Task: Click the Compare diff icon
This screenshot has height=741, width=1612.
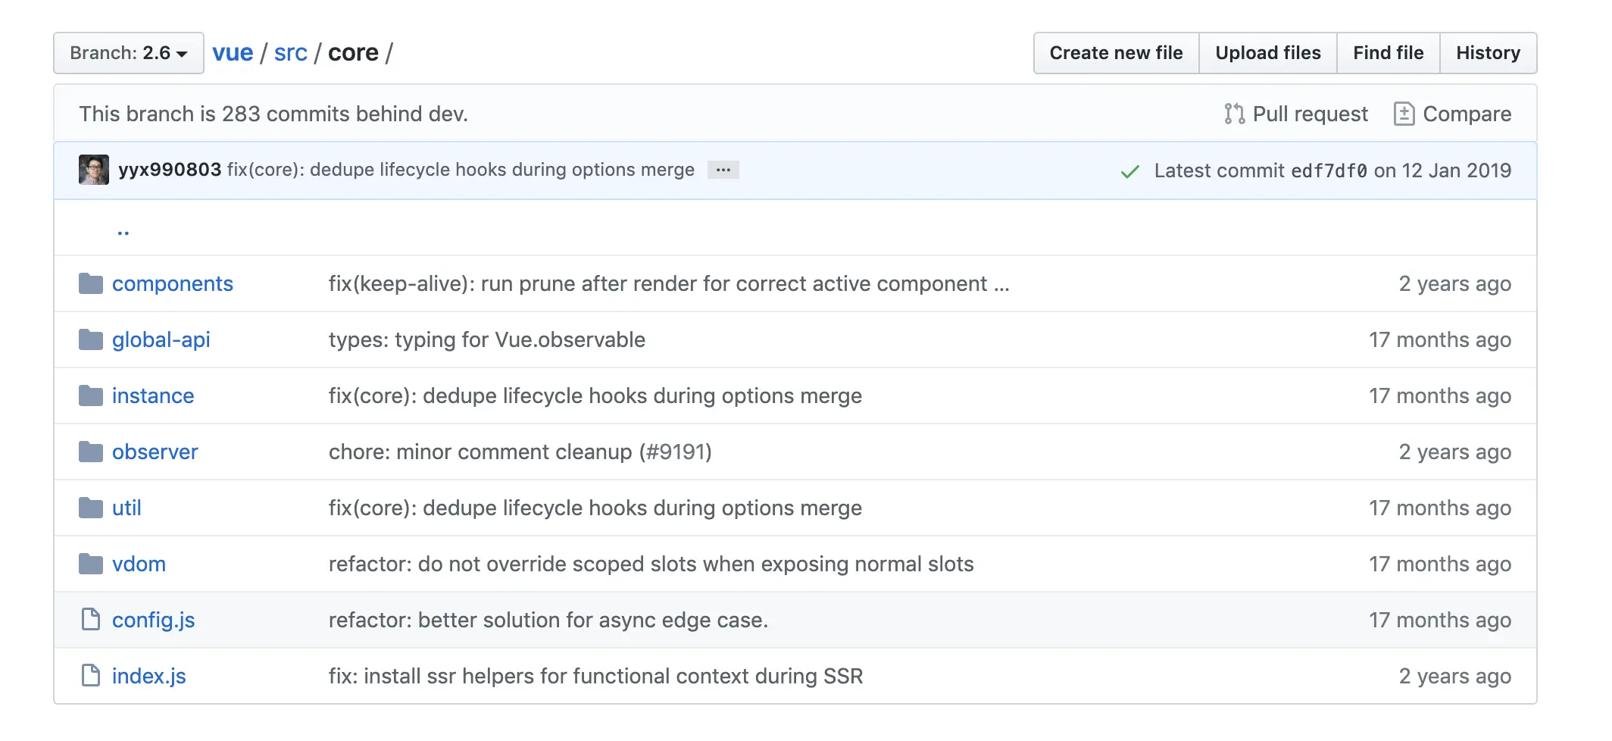Action: click(x=1404, y=114)
